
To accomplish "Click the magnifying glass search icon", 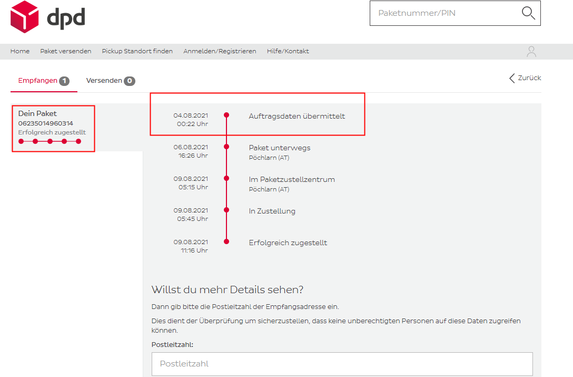I will pyautogui.click(x=528, y=13).
